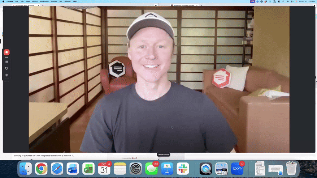Pause the screen recording

click(7, 62)
